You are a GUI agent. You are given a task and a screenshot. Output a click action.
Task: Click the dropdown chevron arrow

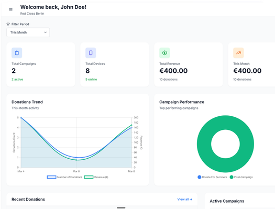pyautogui.click(x=46, y=32)
